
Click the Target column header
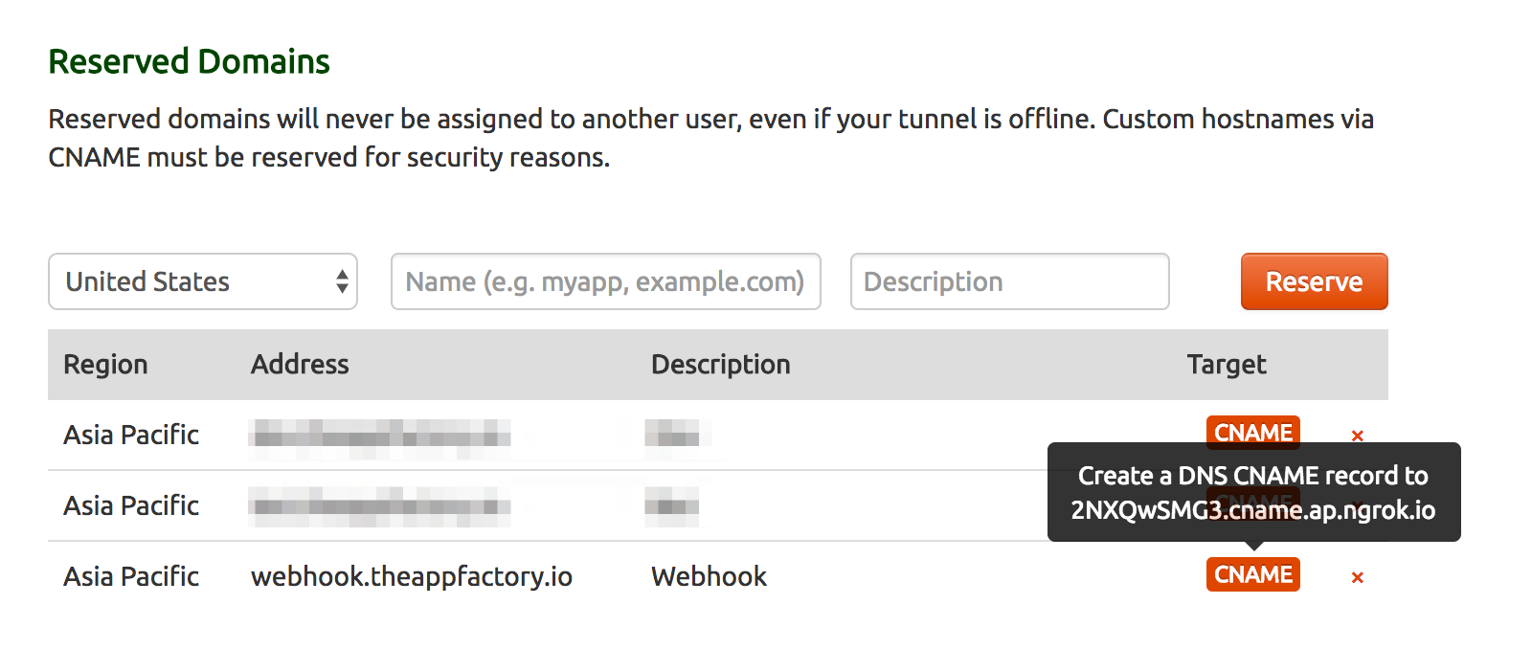coord(1227,365)
